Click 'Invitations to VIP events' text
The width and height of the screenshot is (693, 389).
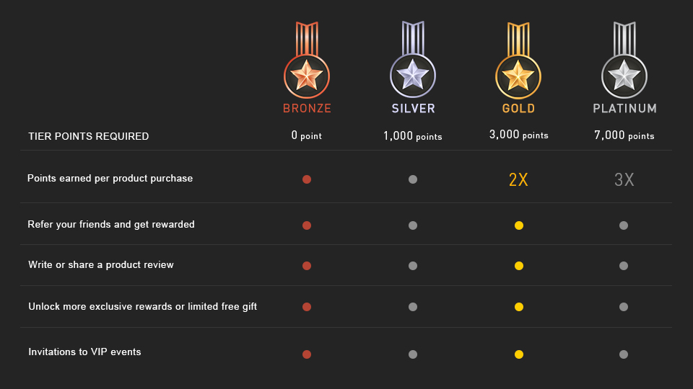pos(84,352)
